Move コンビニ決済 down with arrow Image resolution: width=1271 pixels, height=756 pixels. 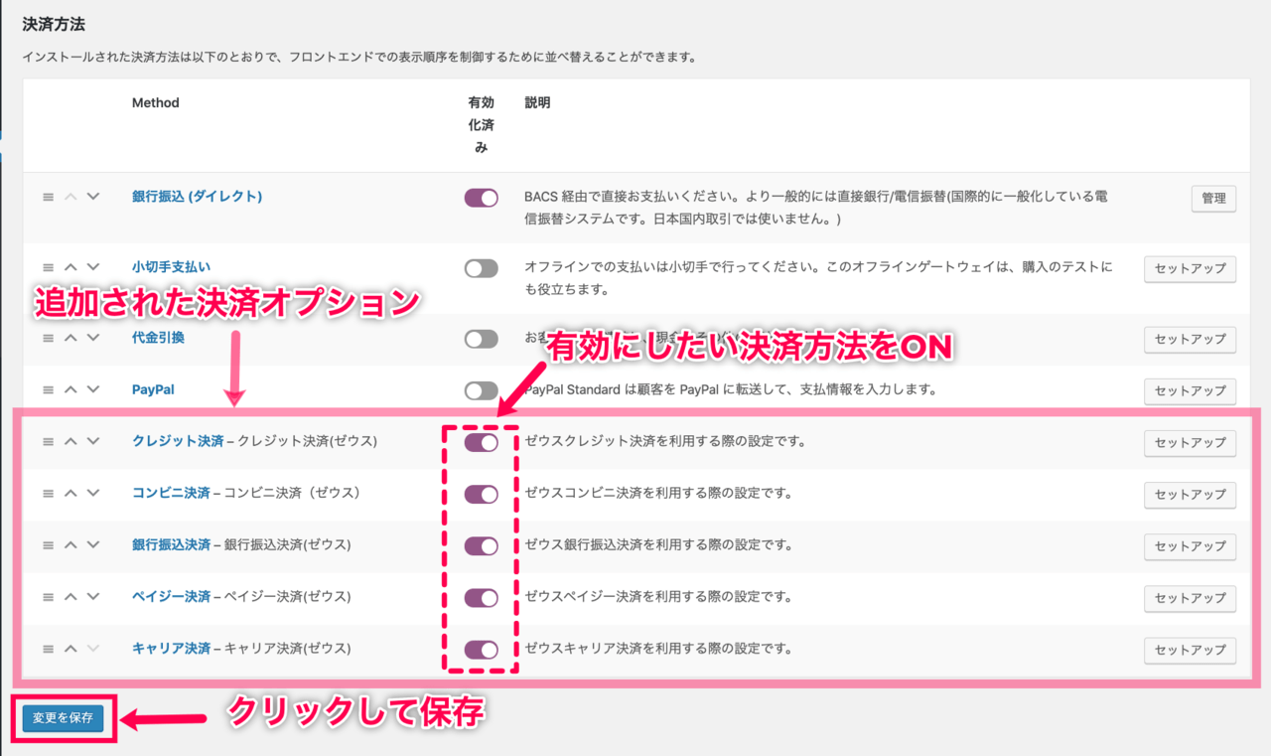[93, 493]
